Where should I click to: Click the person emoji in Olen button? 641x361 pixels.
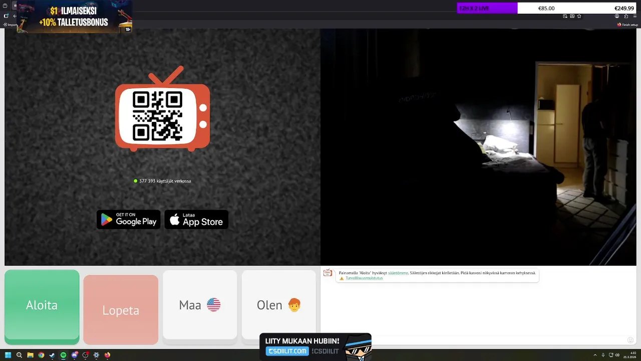click(x=294, y=305)
